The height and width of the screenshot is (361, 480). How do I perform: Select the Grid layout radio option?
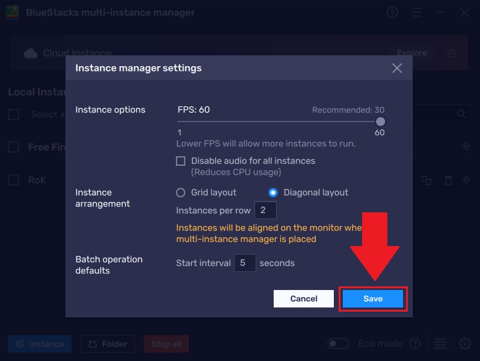[180, 193]
